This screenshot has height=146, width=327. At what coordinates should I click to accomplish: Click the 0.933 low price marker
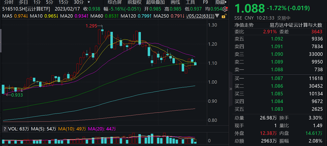point(17,95)
